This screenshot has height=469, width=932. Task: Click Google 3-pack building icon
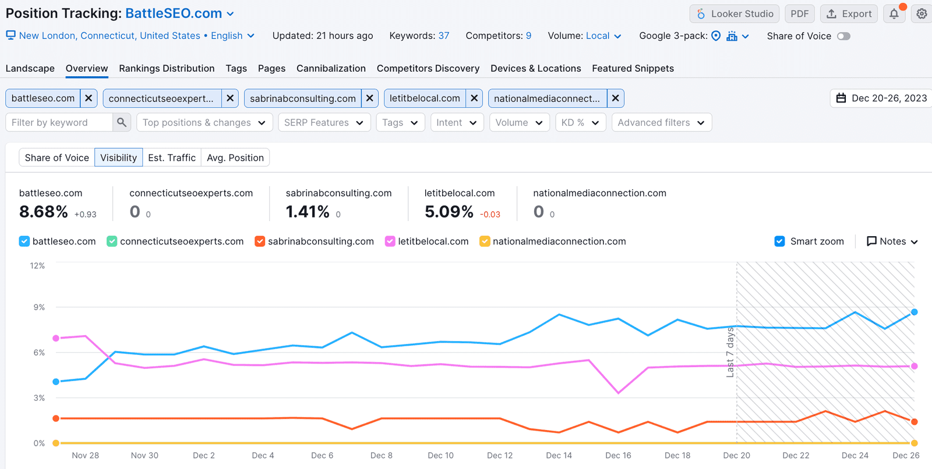click(x=732, y=36)
